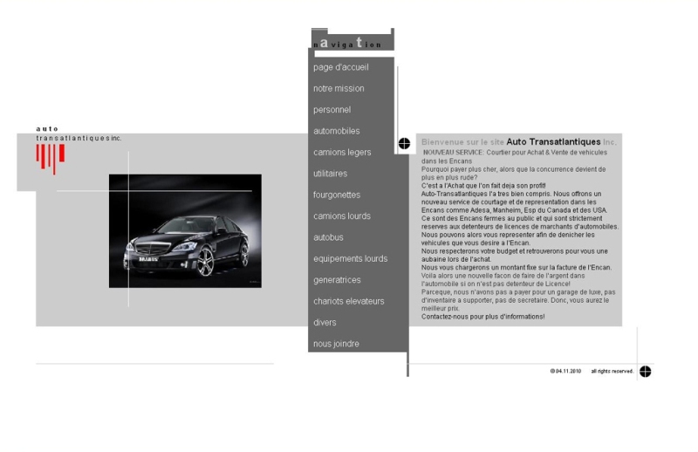
Task: Open nous joindre contact page
Action: (336, 344)
